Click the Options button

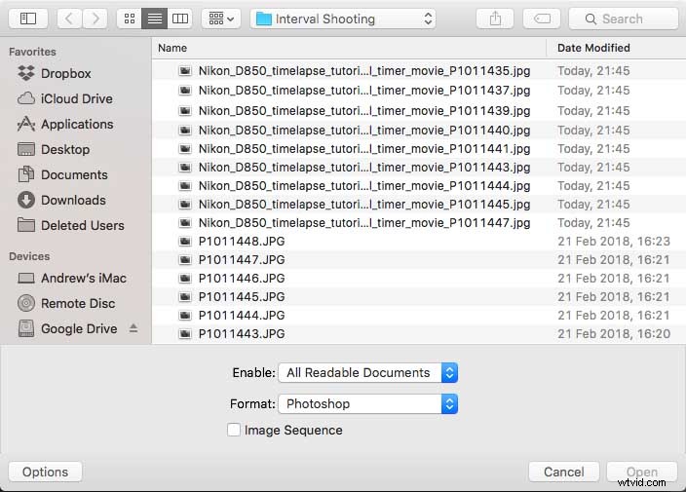tap(45, 472)
